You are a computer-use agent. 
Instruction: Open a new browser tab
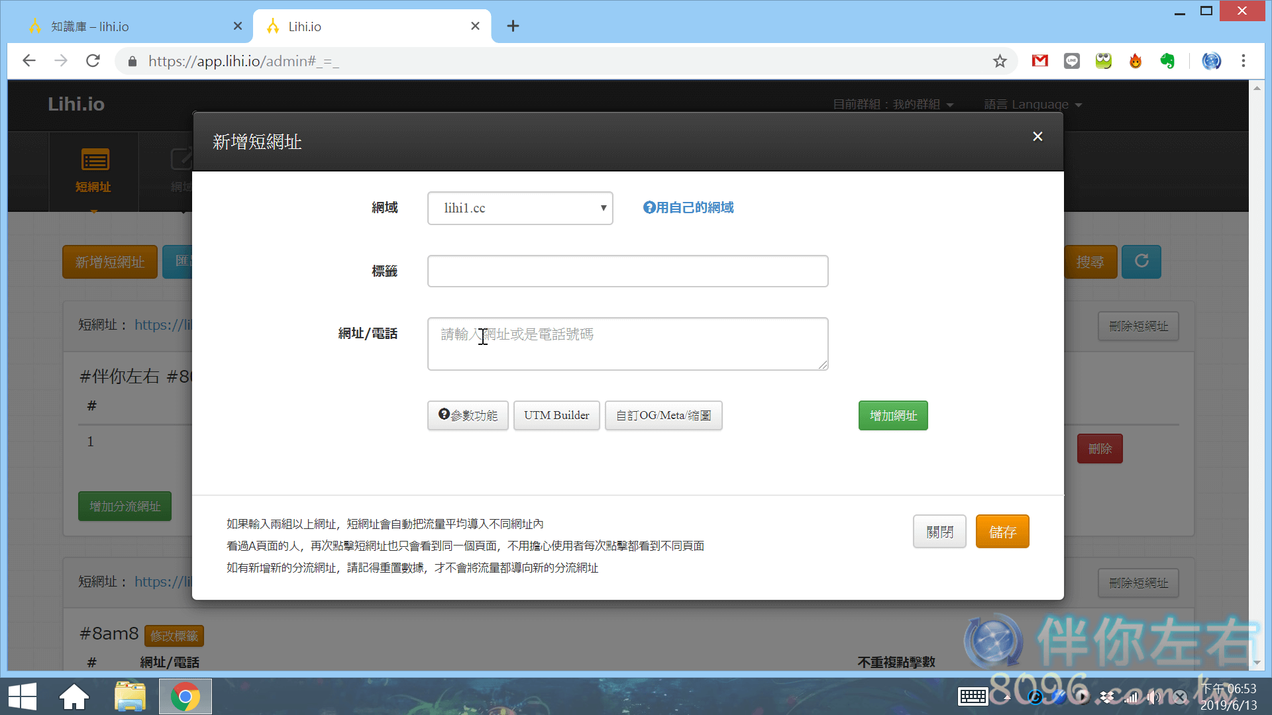click(x=513, y=26)
